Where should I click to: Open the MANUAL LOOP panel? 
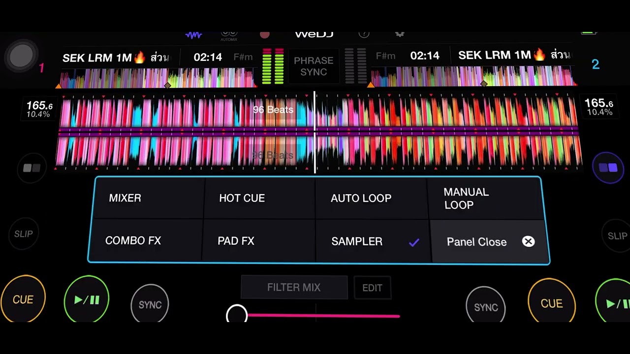485,198
